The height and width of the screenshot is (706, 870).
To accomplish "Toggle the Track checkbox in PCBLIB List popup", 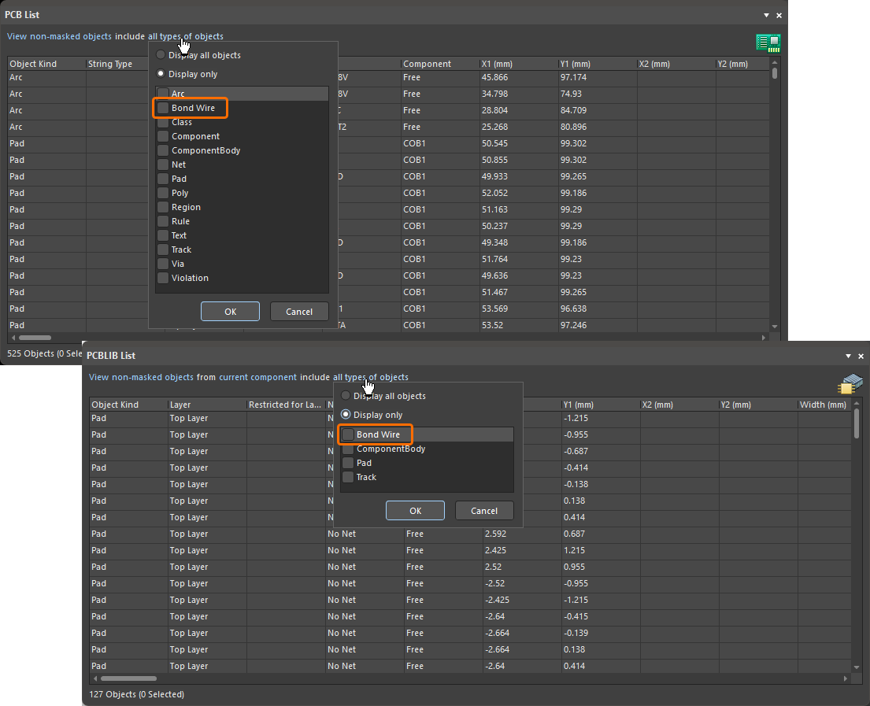I will [348, 477].
